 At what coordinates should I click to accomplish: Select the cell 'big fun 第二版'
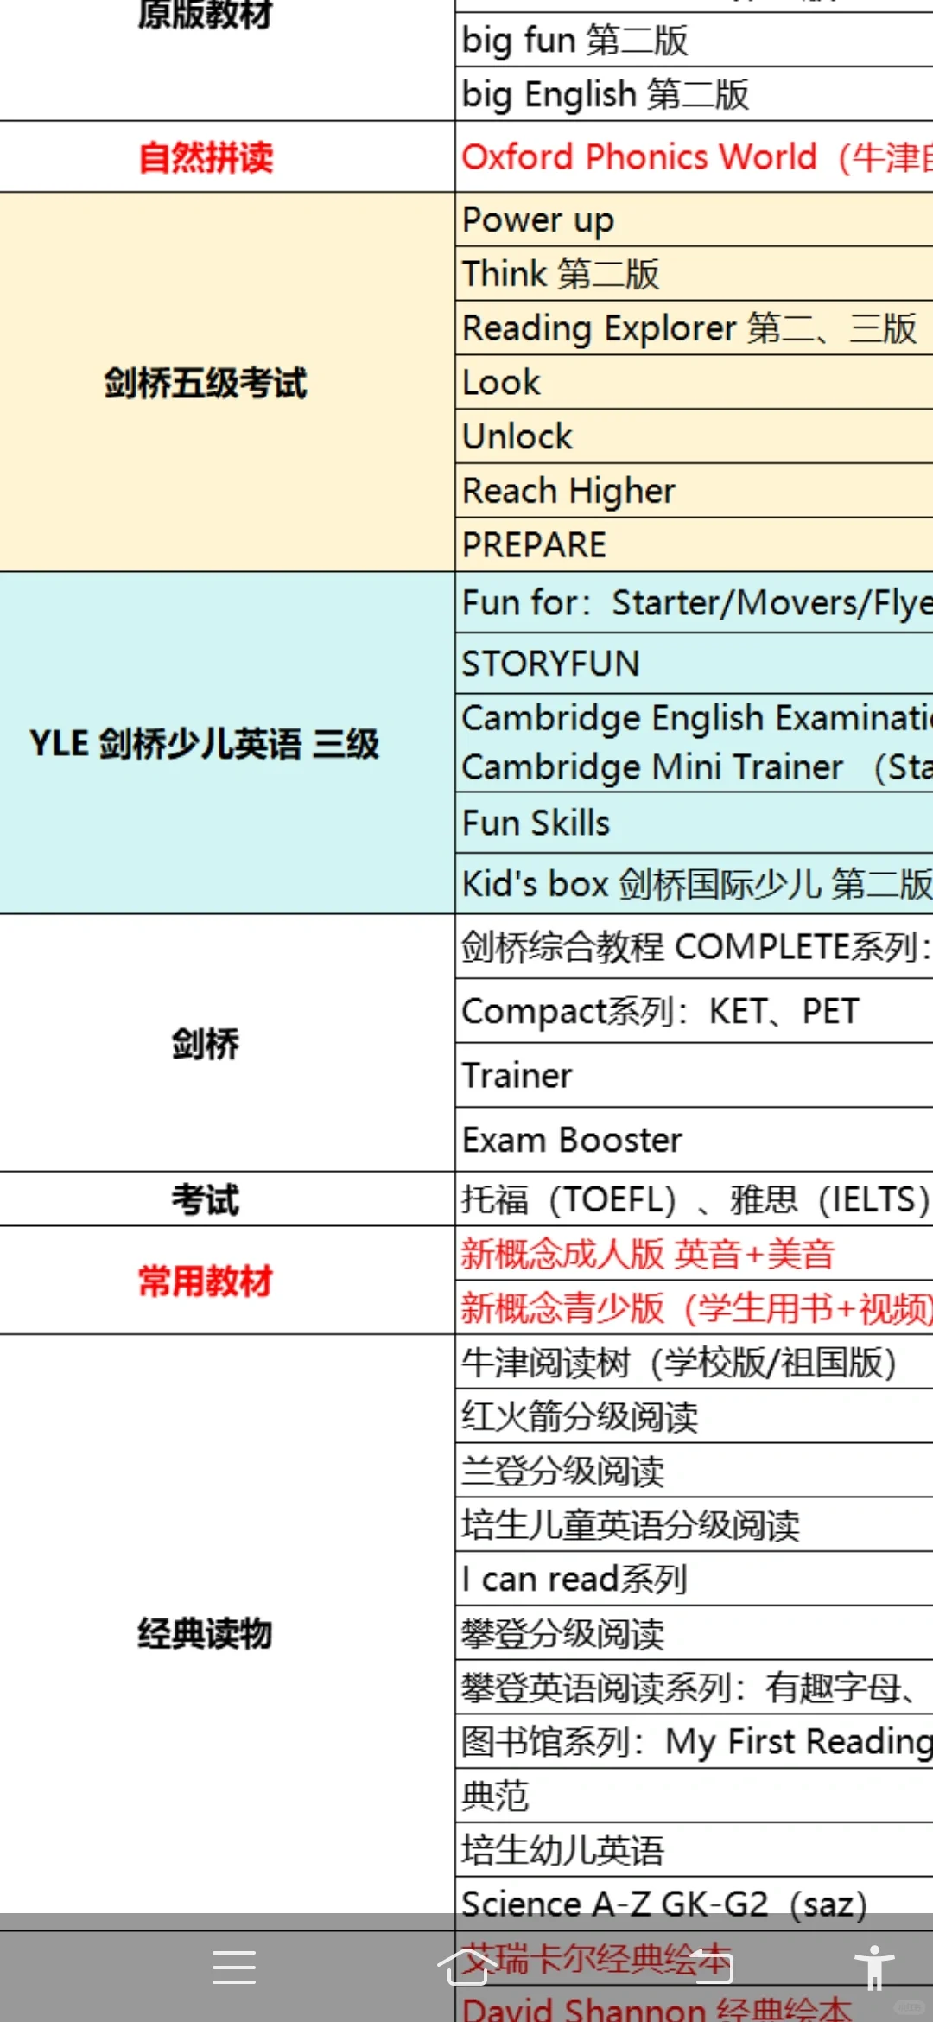click(695, 40)
